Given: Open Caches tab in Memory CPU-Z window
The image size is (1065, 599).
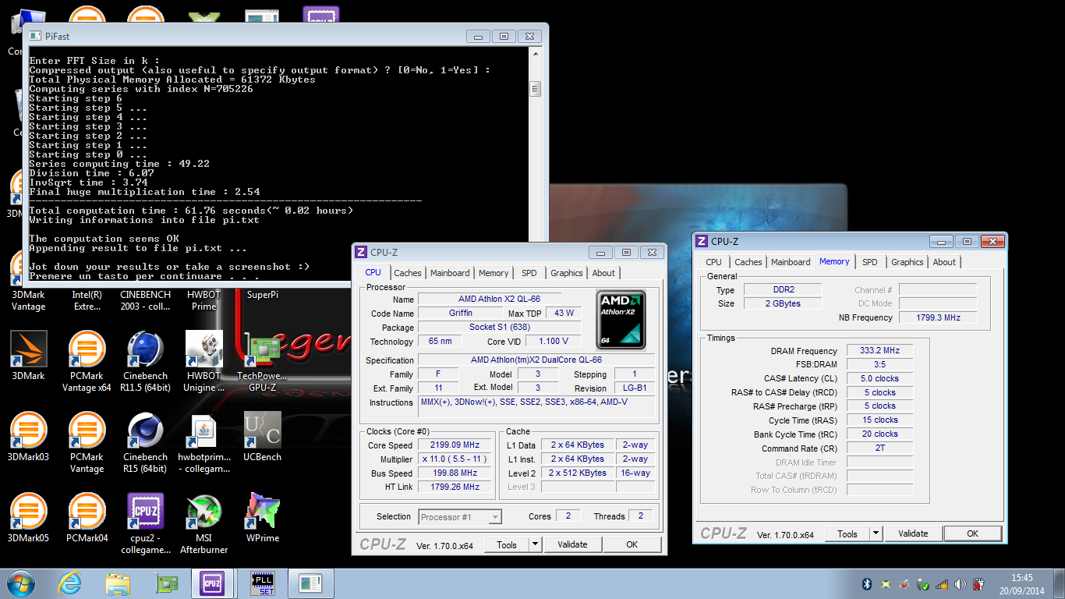Looking at the screenshot, I should [x=748, y=262].
